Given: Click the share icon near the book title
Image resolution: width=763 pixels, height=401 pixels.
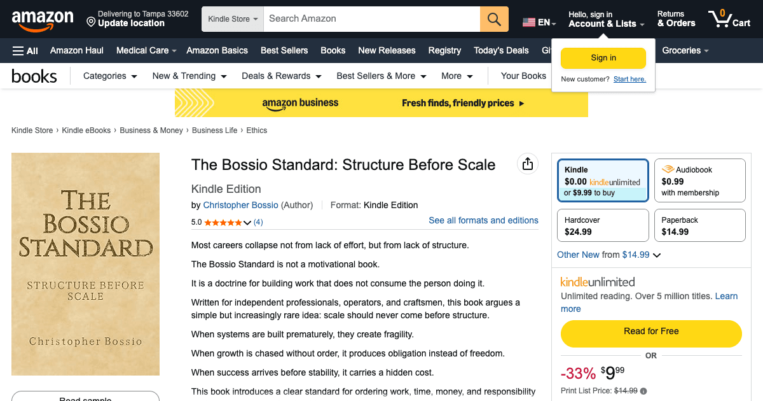Looking at the screenshot, I should (x=527, y=164).
